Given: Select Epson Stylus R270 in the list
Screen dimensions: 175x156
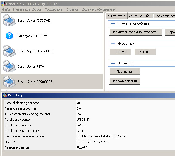Looking at the screenshot, I should [52, 66].
